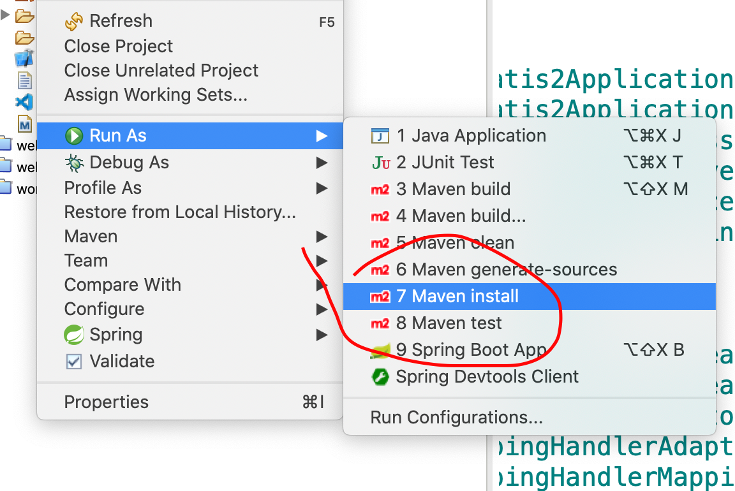Viewport: 735px width, 491px height.
Task: Expand the Run As submenu arrow
Action: [322, 136]
